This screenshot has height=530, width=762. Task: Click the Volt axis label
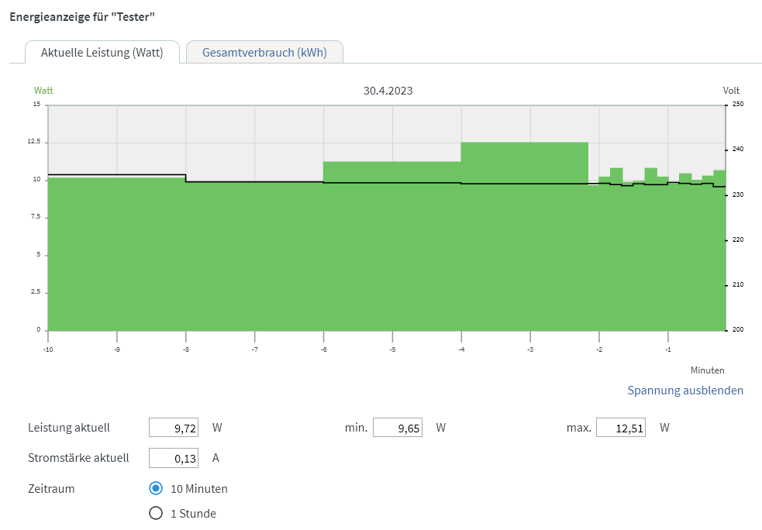[731, 91]
